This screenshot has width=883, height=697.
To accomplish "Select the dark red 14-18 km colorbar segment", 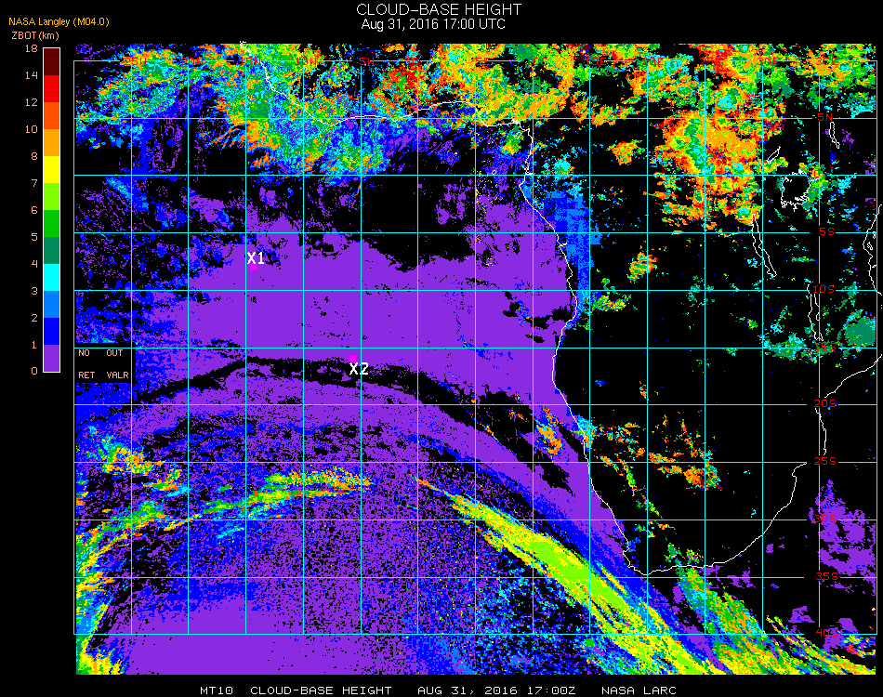I will (x=51, y=62).
